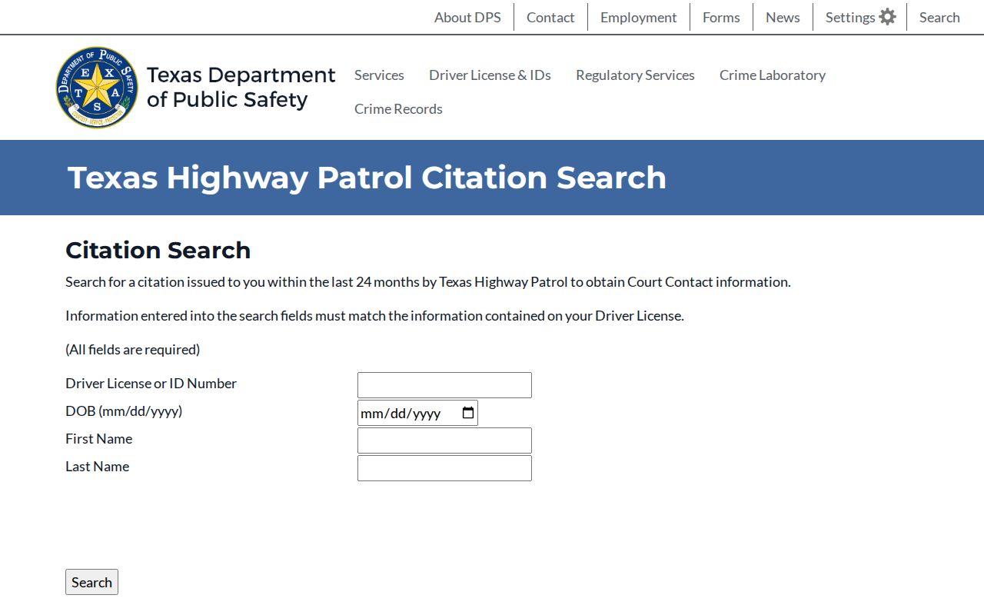Open the Regulatory Services menu
This screenshot has width=984, height=615.
635,75
